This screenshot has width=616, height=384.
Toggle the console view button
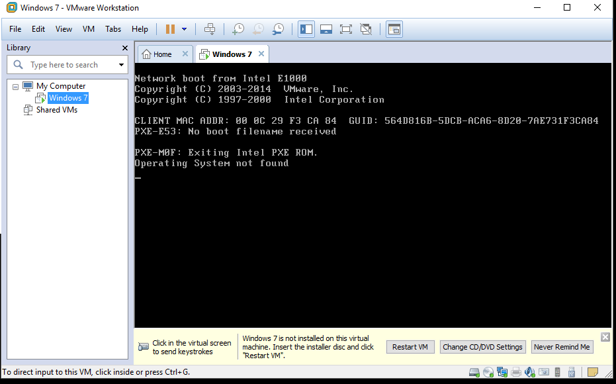click(x=394, y=29)
